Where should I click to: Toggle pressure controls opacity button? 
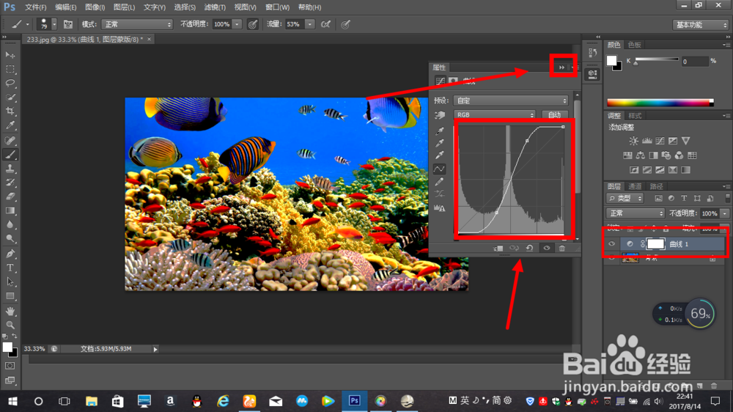[252, 24]
